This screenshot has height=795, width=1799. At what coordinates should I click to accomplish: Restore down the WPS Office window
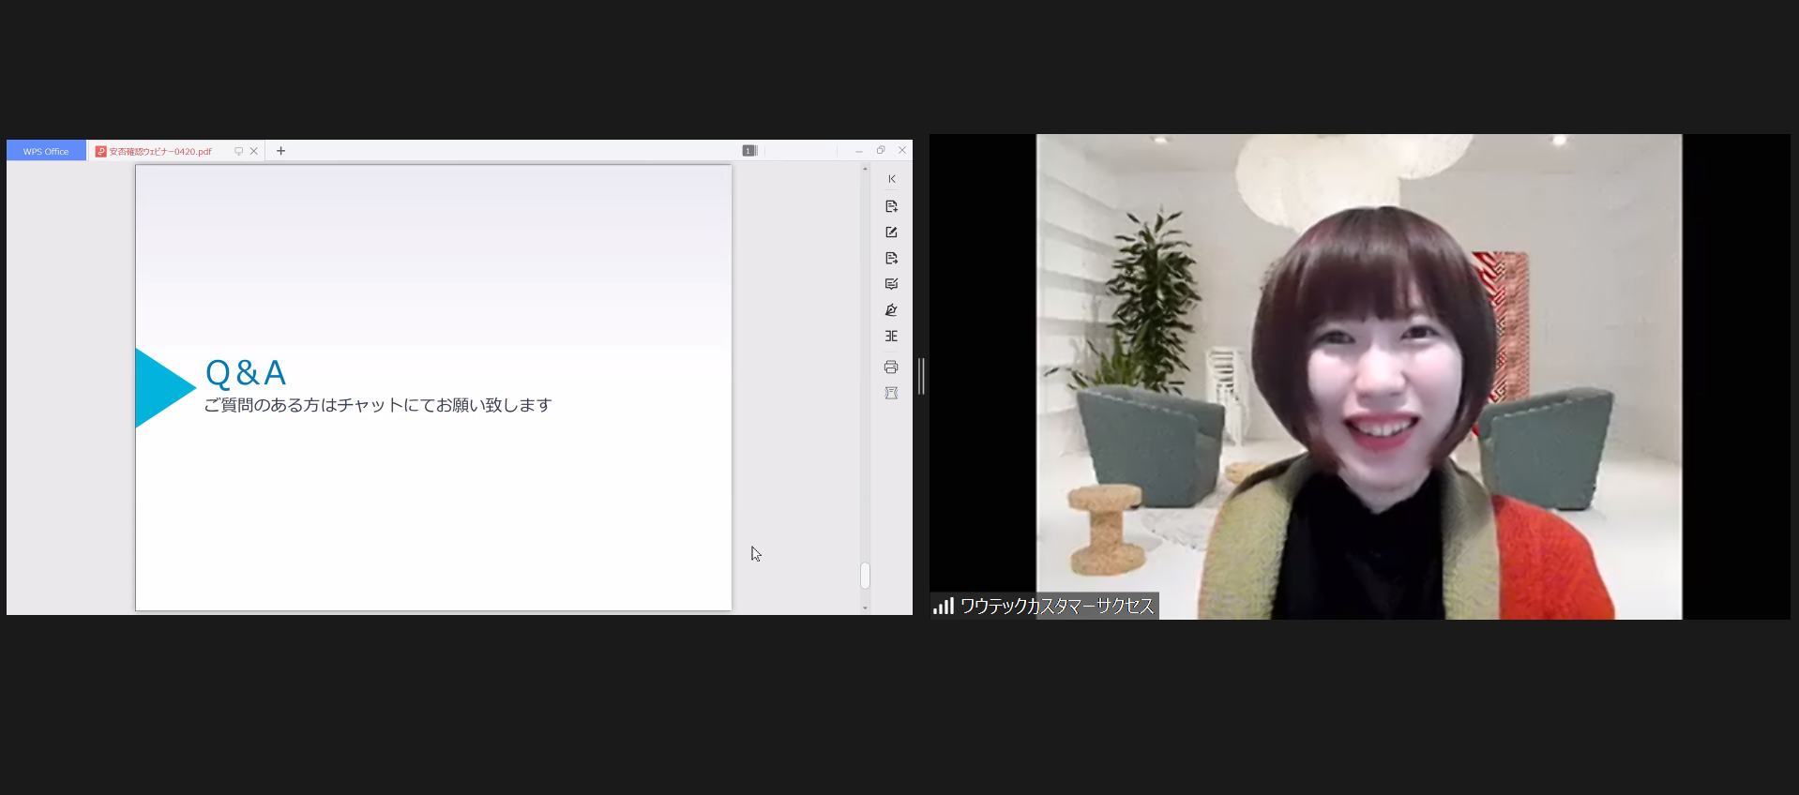[881, 150]
